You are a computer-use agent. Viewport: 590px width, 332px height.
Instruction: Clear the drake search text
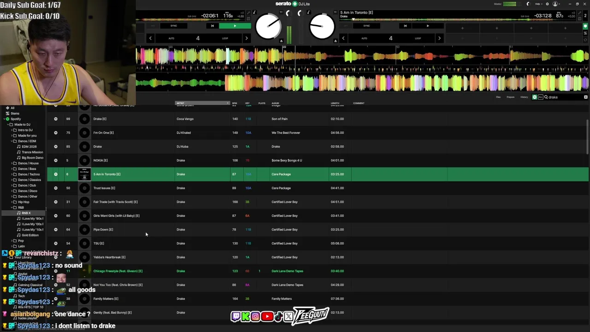click(x=586, y=97)
